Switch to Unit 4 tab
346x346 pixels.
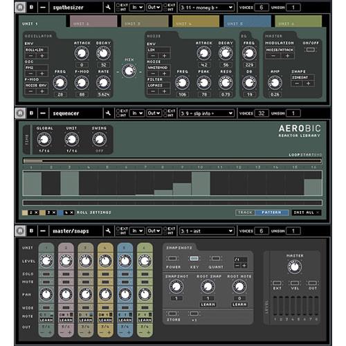click(196, 21)
